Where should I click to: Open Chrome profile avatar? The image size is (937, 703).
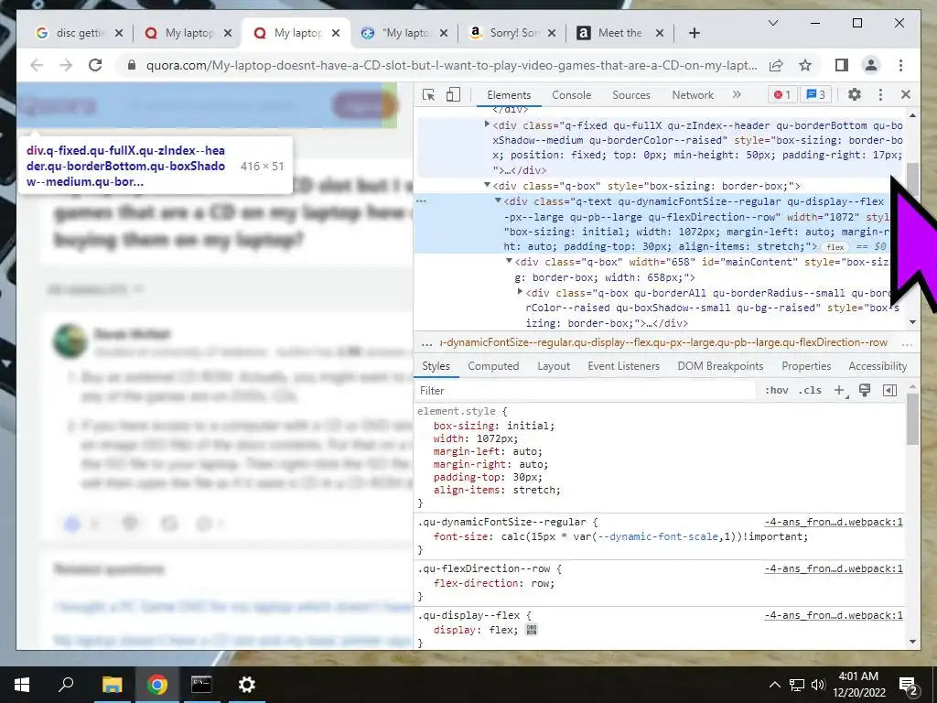pyautogui.click(x=871, y=65)
